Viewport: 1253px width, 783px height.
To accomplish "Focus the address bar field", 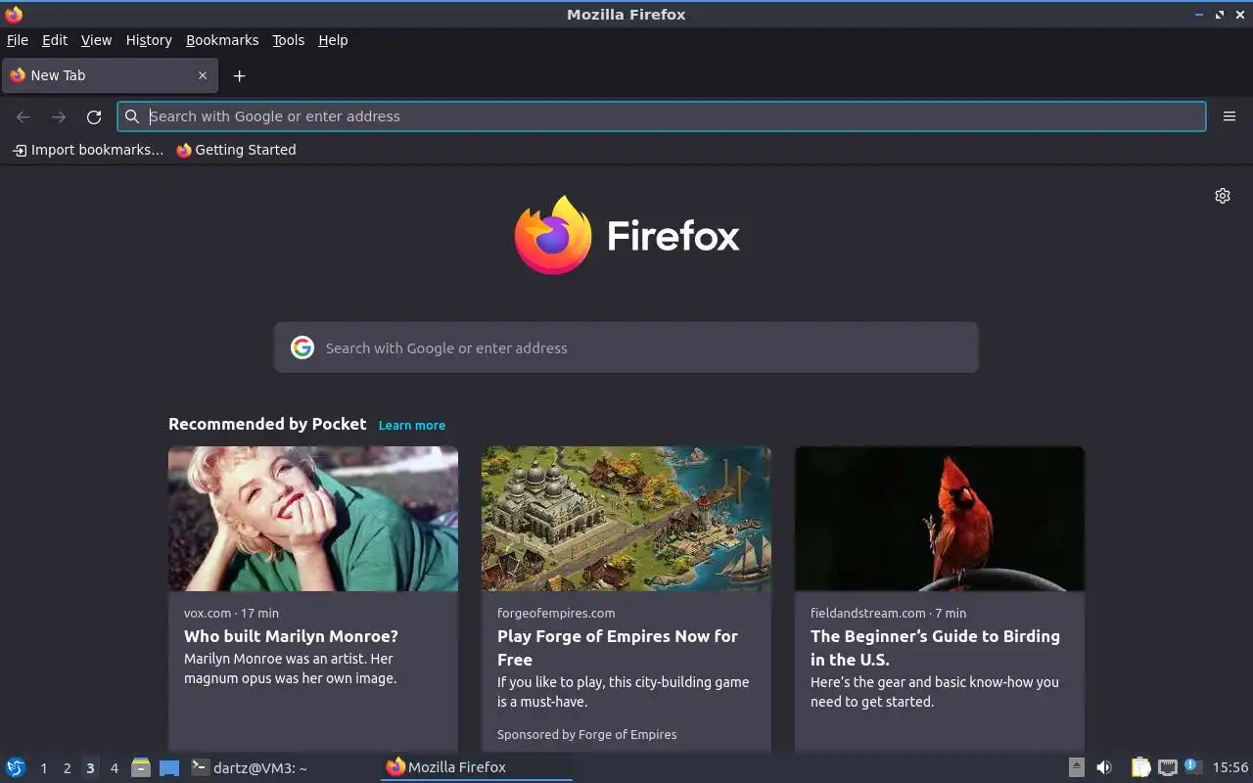I will pyautogui.click(x=662, y=116).
